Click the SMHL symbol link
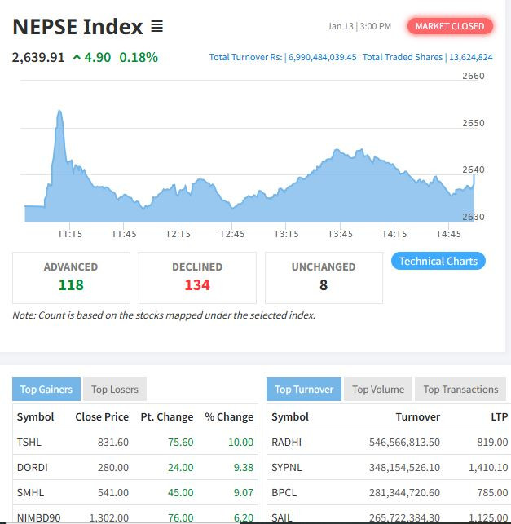Viewport: 511px width, 524px height. [29, 493]
